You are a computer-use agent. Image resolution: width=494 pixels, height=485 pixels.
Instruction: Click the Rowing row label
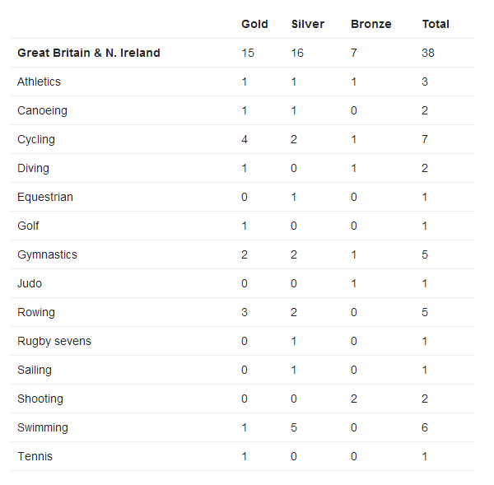[36, 312]
